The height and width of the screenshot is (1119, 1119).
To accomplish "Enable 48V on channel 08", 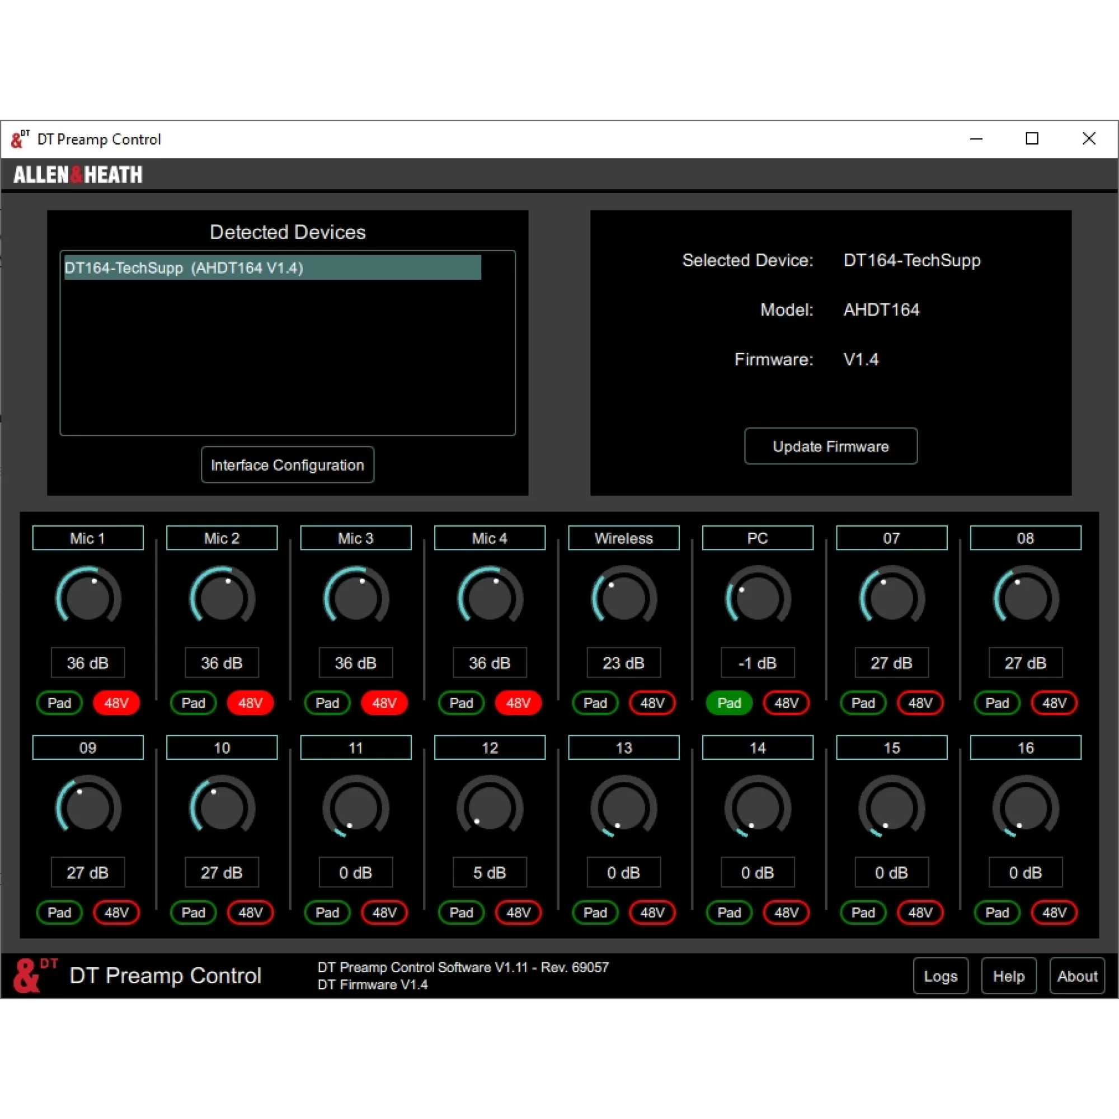I will [1054, 703].
